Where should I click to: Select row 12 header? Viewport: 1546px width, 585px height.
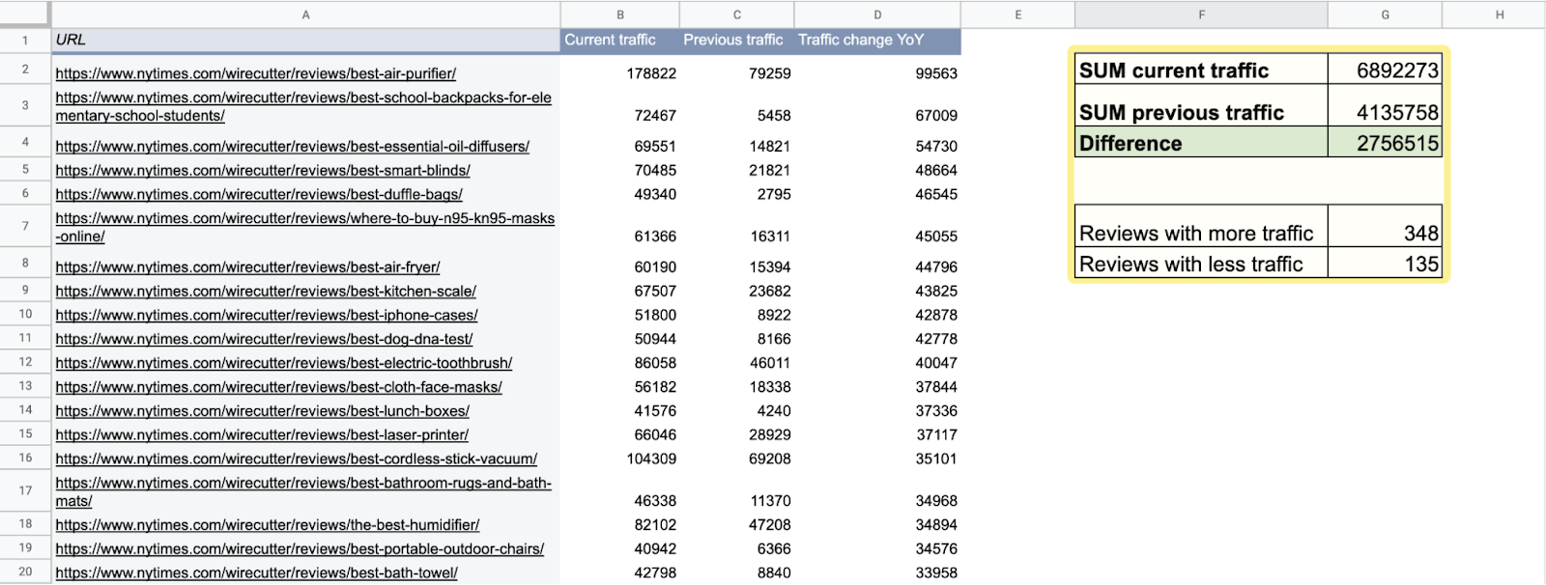tap(25, 362)
